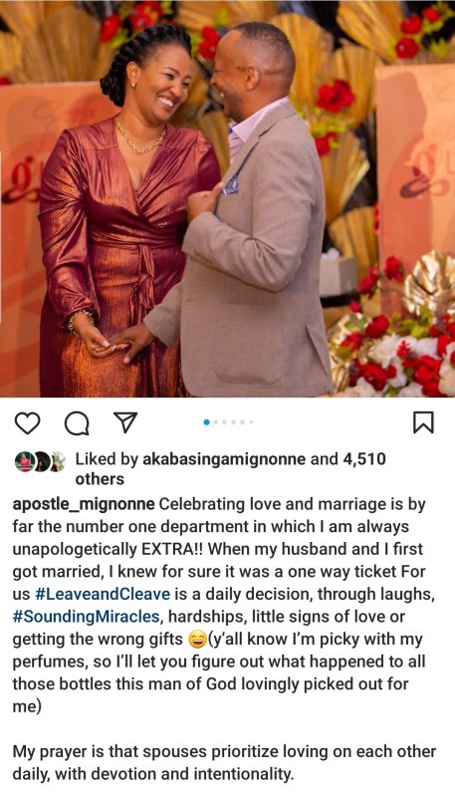Image resolution: width=455 pixels, height=797 pixels.
Task: Tap the first liker avatar
Action: coord(24,461)
